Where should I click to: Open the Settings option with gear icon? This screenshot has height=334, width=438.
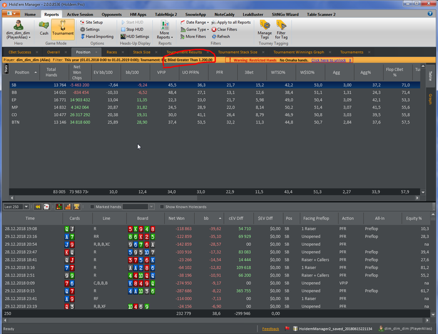click(89, 29)
